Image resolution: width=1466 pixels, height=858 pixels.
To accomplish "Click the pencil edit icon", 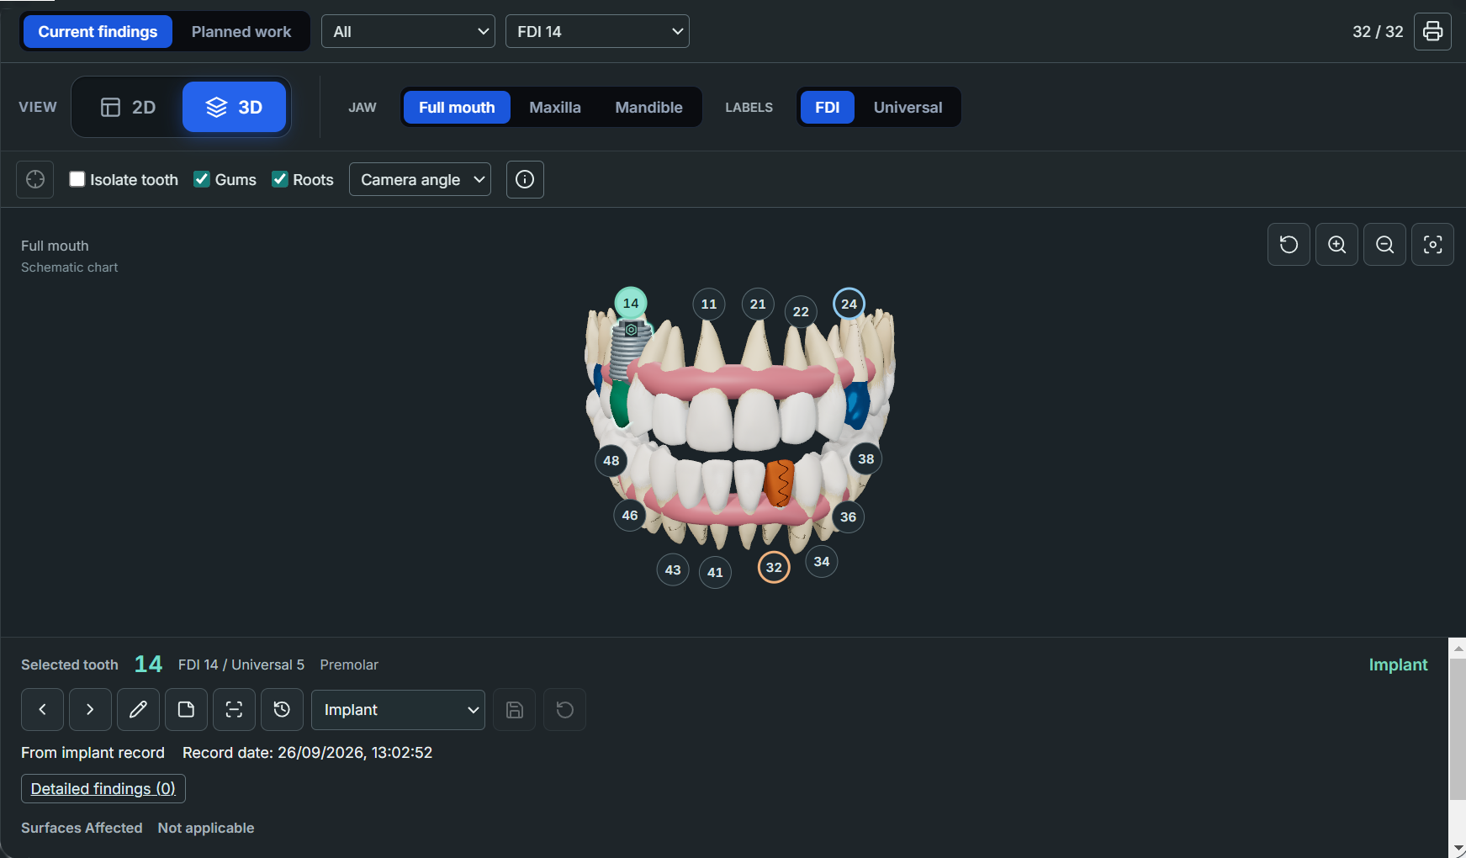I will 138,710.
